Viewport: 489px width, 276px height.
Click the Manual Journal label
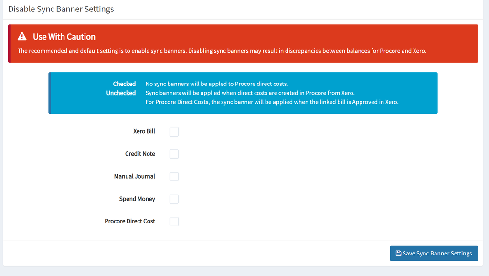pyautogui.click(x=134, y=176)
